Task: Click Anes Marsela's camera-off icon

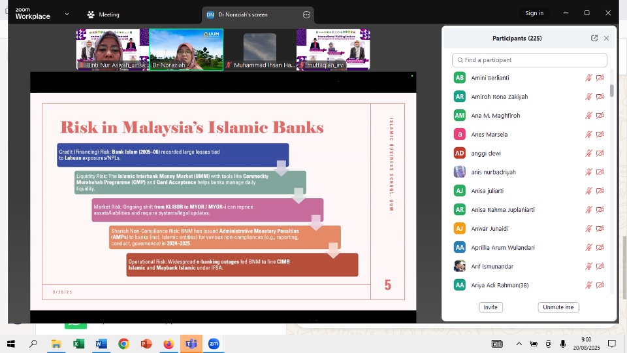Action: (x=600, y=134)
